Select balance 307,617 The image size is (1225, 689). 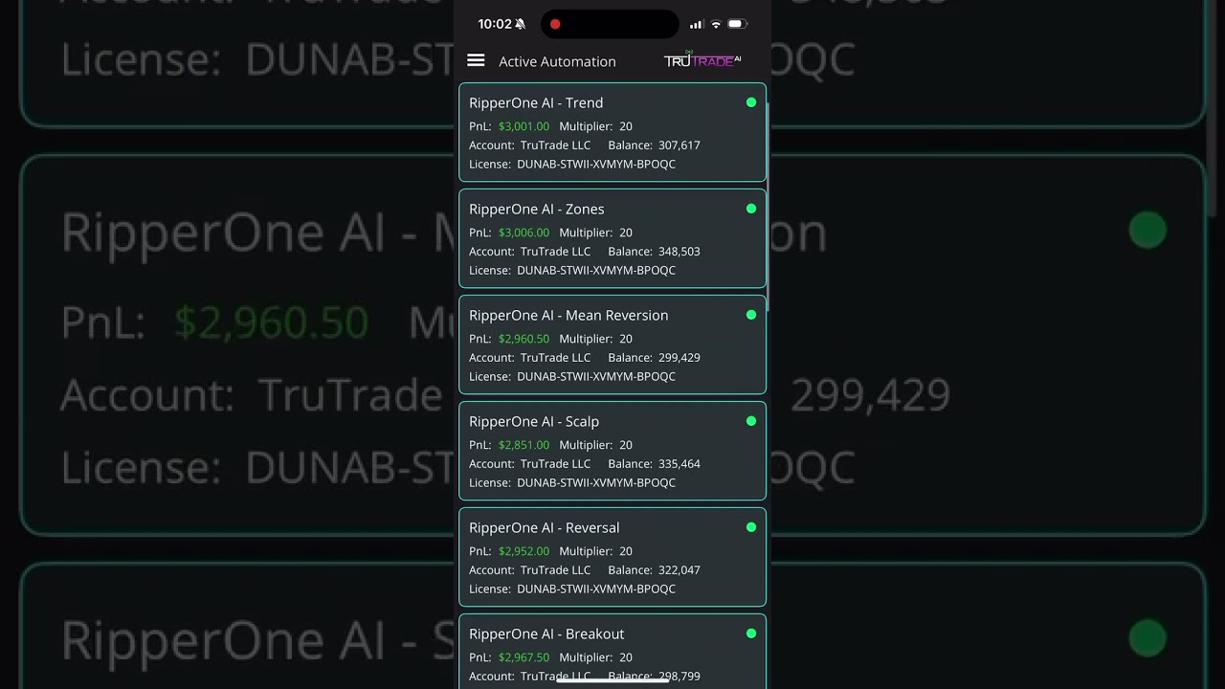679,145
